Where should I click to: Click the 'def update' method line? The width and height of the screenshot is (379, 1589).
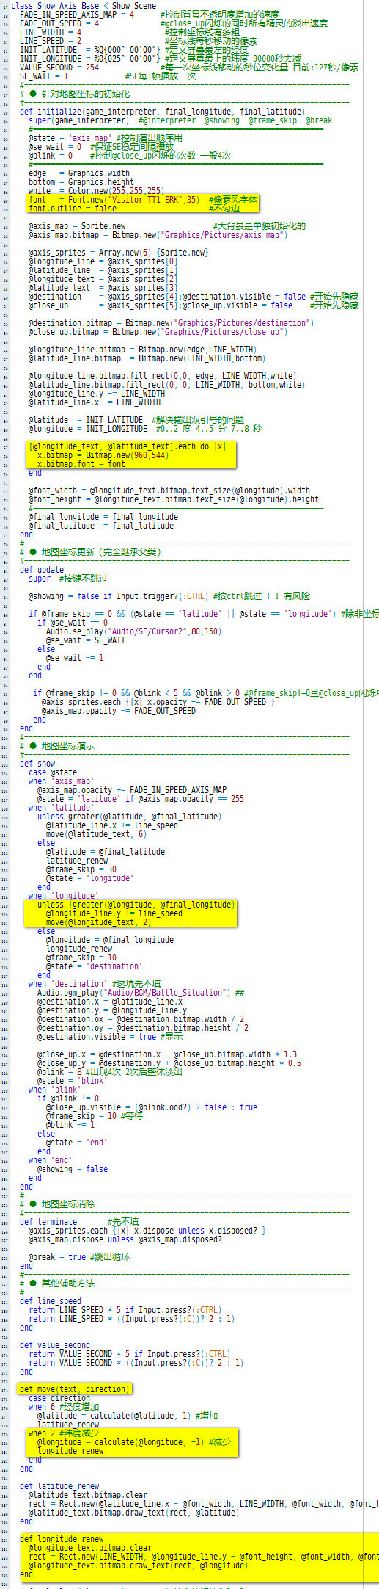[x=42, y=570]
